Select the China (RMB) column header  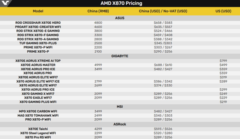(98, 11)
